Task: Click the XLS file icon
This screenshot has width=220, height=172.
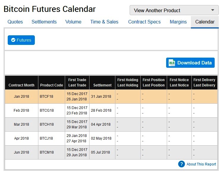Action: [x=172, y=63]
